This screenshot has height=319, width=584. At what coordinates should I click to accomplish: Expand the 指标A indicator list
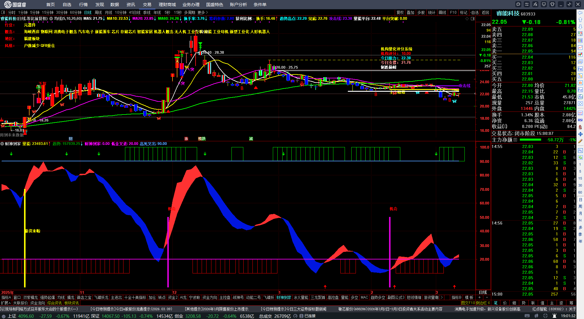click(x=6, y=297)
